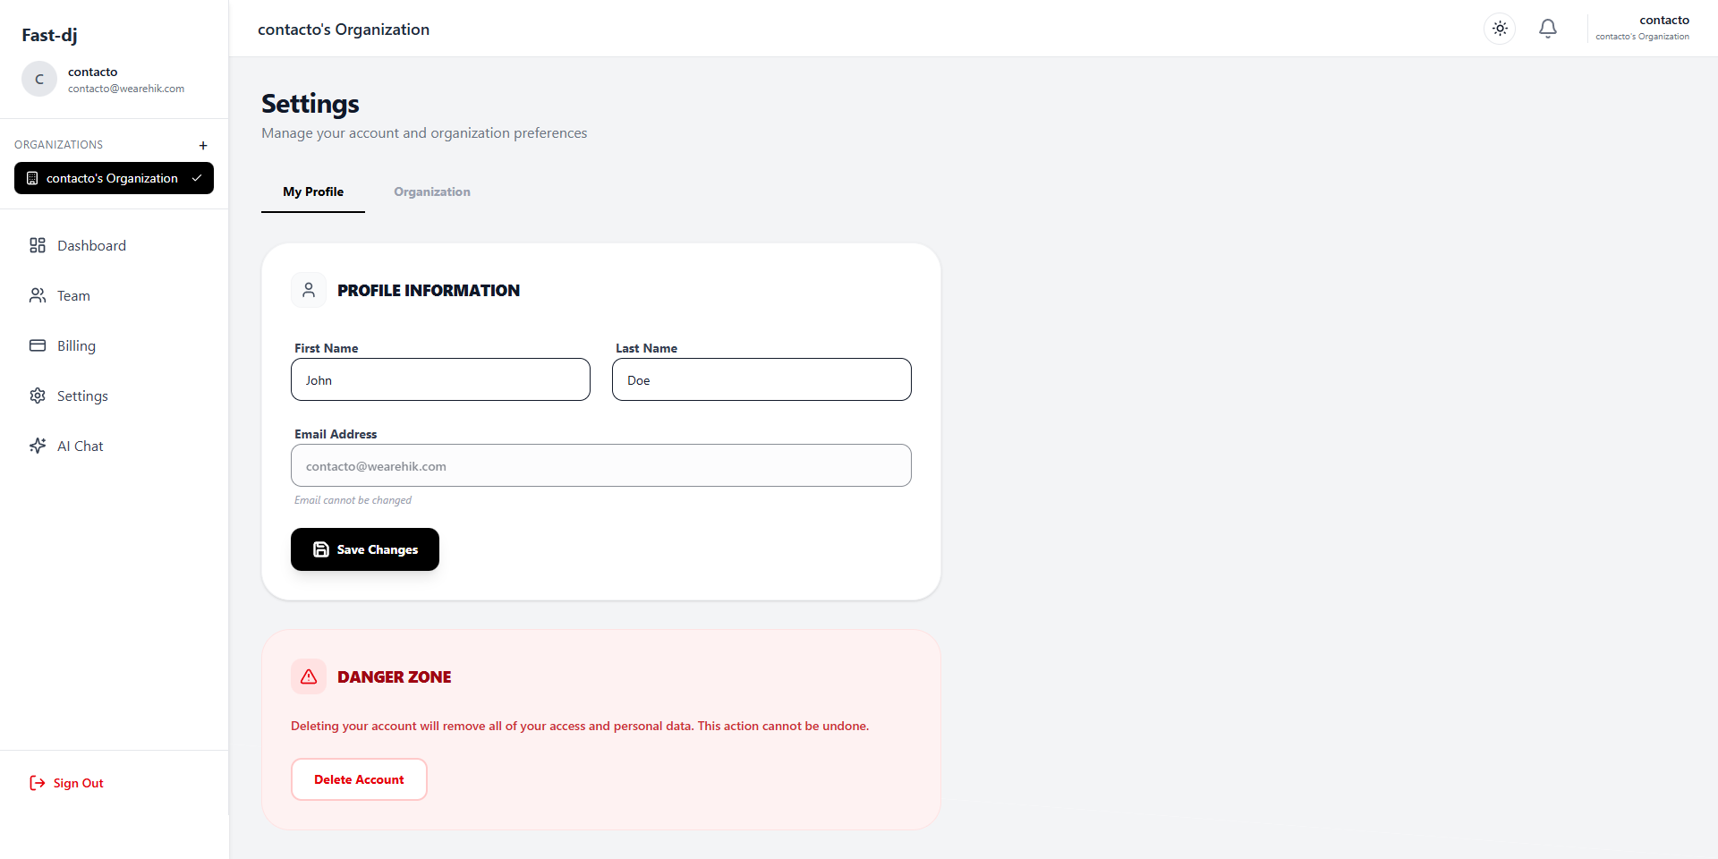Screen dimensions: 1718x859
Task: Switch to the Organization tab
Action: click(431, 191)
